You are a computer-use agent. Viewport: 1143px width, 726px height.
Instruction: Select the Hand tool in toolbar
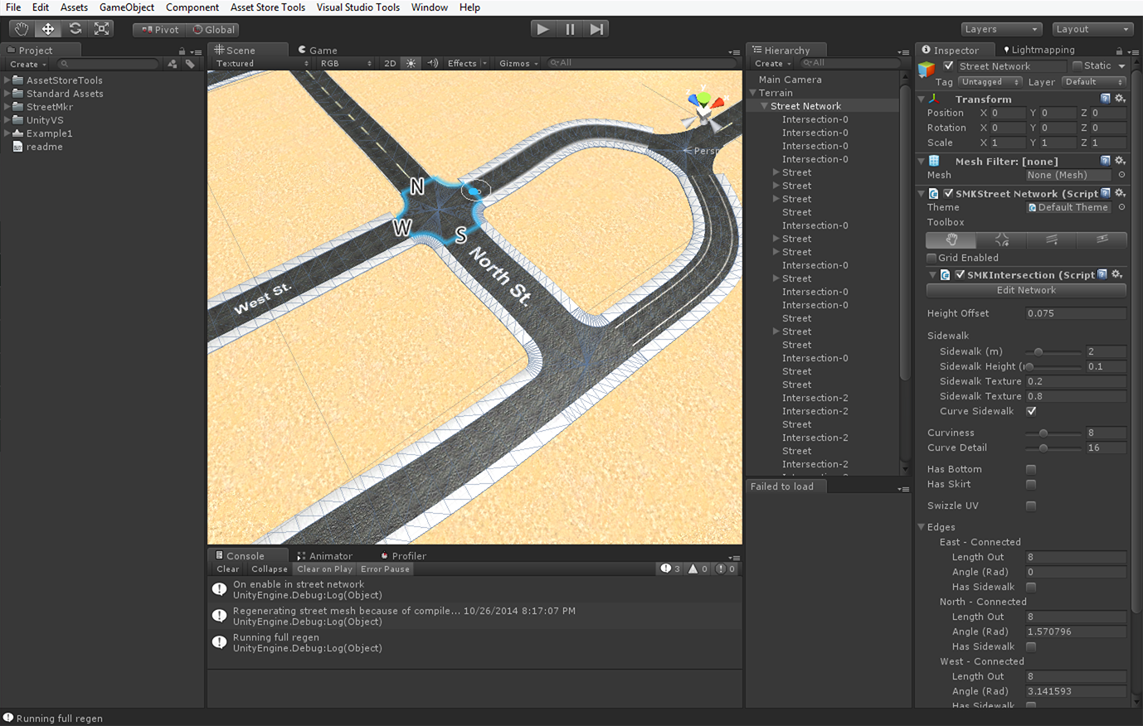(x=22, y=29)
